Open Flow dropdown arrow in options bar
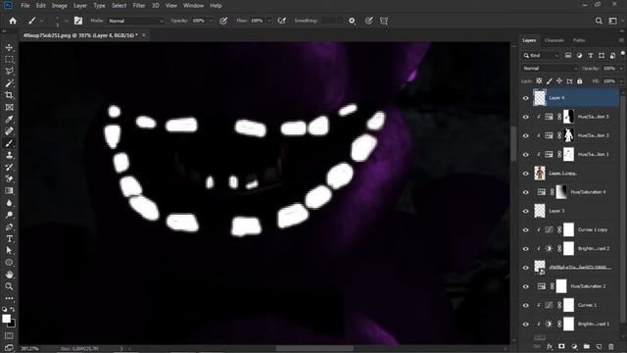The image size is (627, 353). point(268,21)
